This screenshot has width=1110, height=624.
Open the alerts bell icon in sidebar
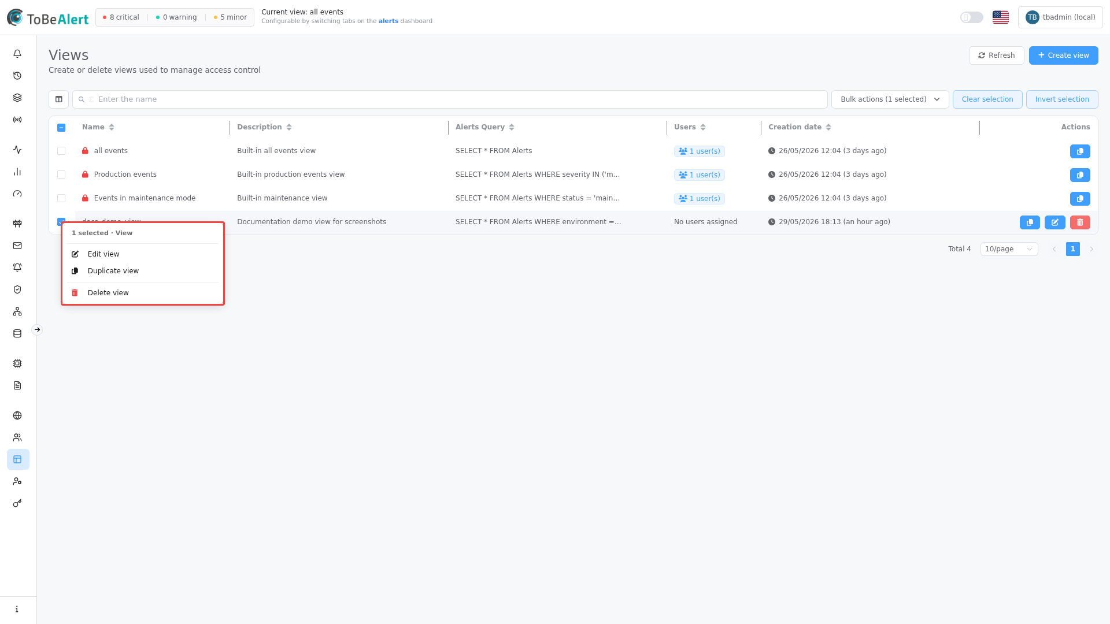click(17, 54)
